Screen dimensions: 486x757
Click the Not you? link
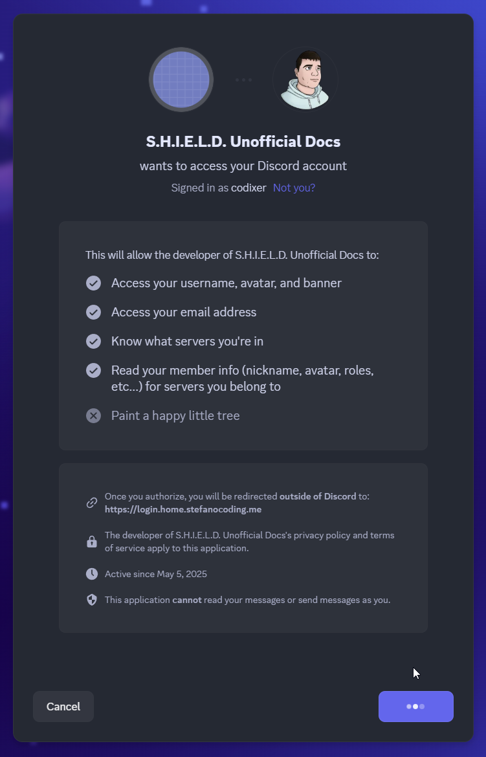coord(294,188)
